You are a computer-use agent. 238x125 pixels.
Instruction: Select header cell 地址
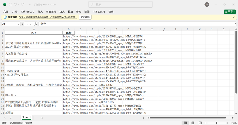pyautogui.click(x=69, y=33)
